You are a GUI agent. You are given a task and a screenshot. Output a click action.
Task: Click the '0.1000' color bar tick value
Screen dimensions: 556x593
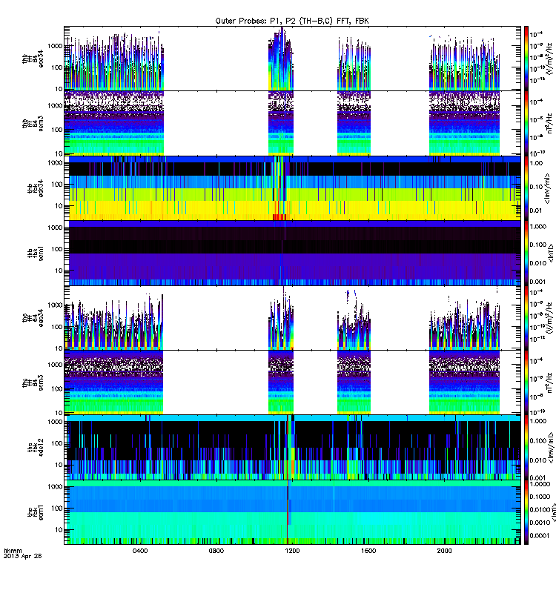[x=540, y=497]
